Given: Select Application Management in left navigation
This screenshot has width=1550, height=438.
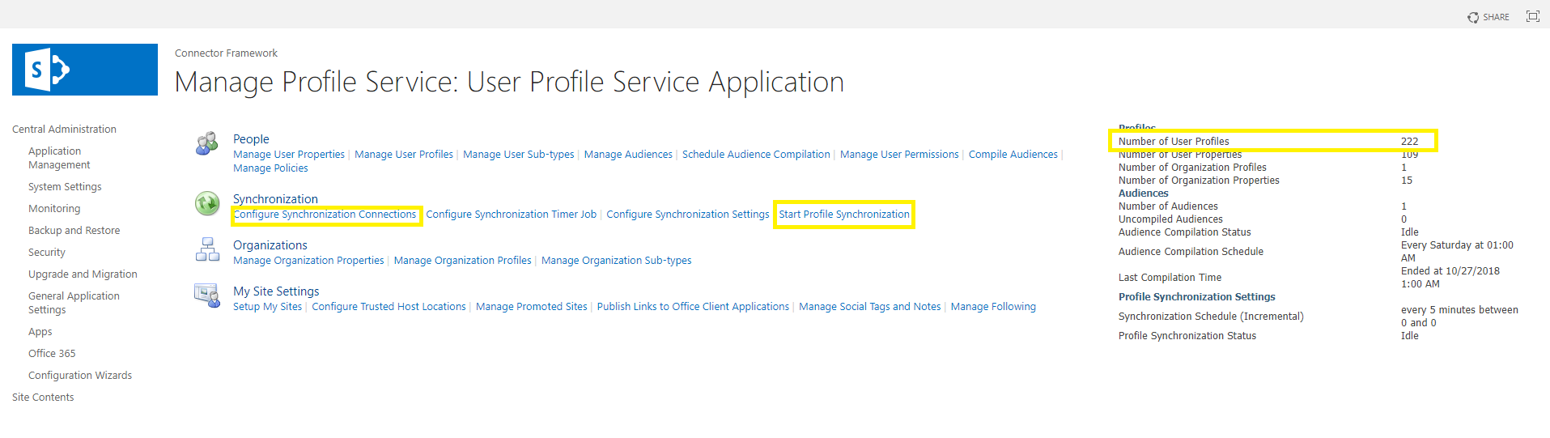Looking at the screenshot, I should (x=58, y=158).
